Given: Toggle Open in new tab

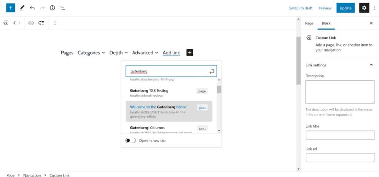Looking at the screenshot, I should [x=130, y=140].
